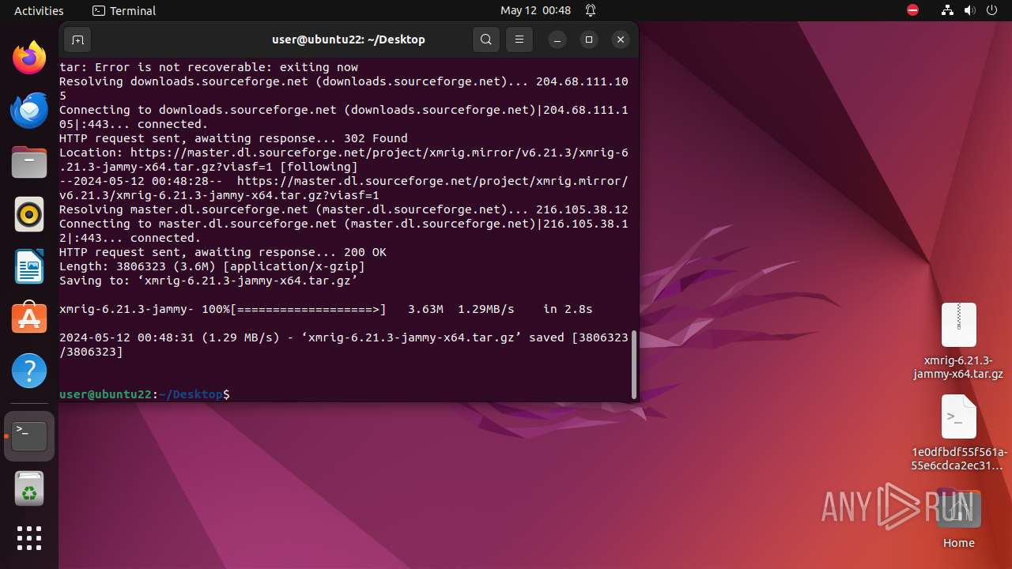The width and height of the screenshot is (1012, 569).
Task: Click the red do-not-disturb indicator
Action: click(913, 10)
